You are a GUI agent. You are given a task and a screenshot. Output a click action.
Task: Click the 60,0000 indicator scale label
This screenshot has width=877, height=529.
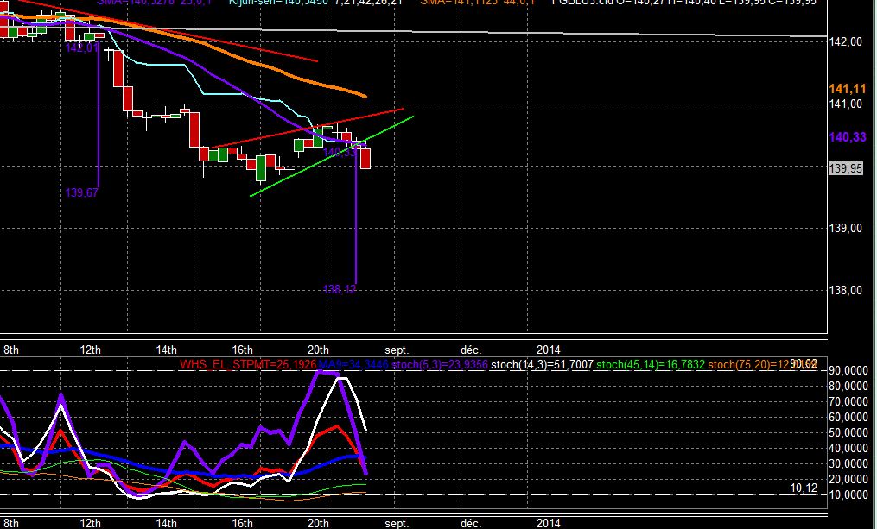(x=848, y=418)
